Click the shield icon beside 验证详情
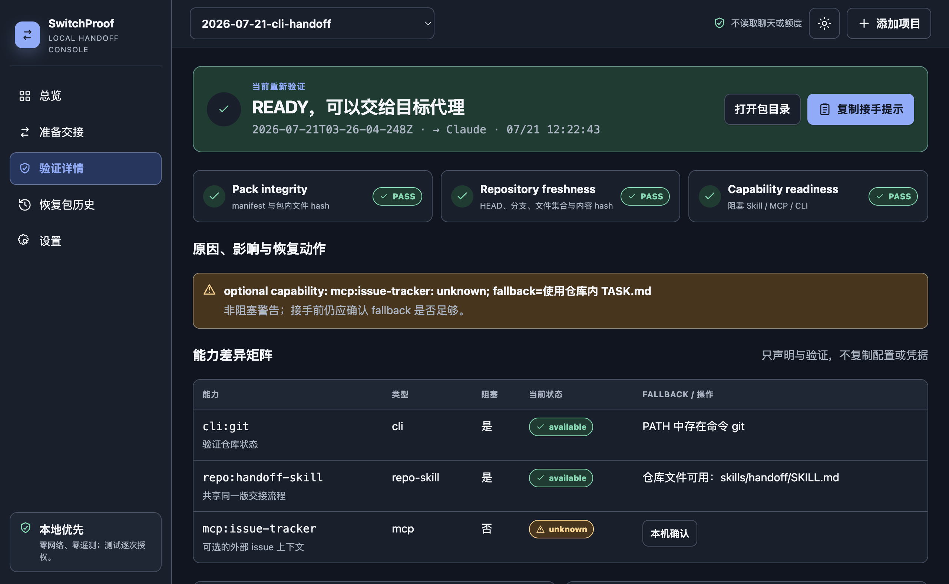This screenshot has width=949, height=584. coord(25,168)
